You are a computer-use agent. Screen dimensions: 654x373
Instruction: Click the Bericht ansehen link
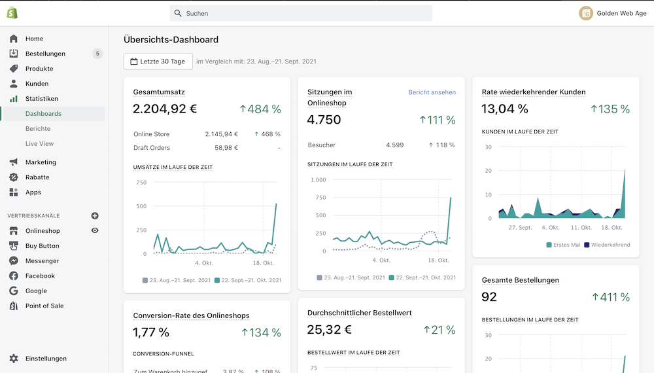coord(432,92)
